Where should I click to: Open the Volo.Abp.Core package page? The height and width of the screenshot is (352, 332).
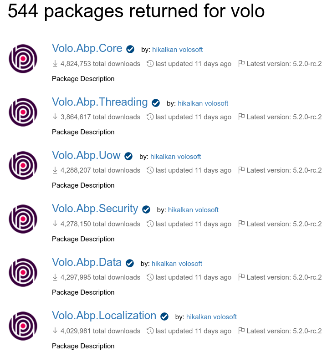(x=87, y=48)
